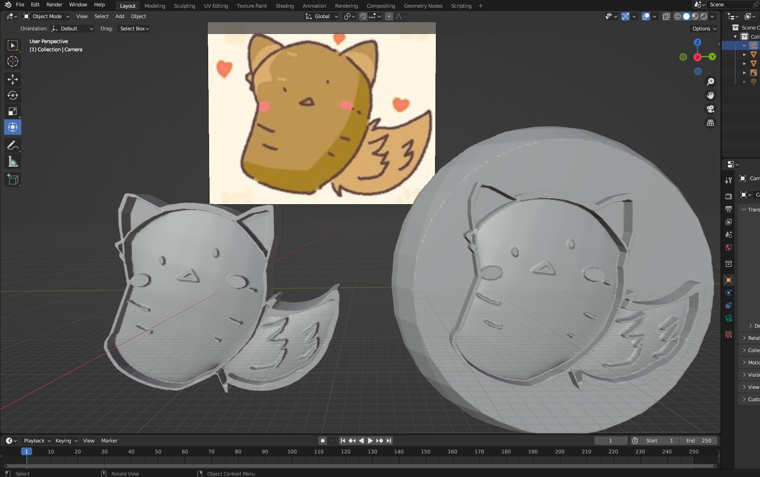Viewport: 760px width, 477px height.
Task: Select the Scale tool
Action: 13,111
